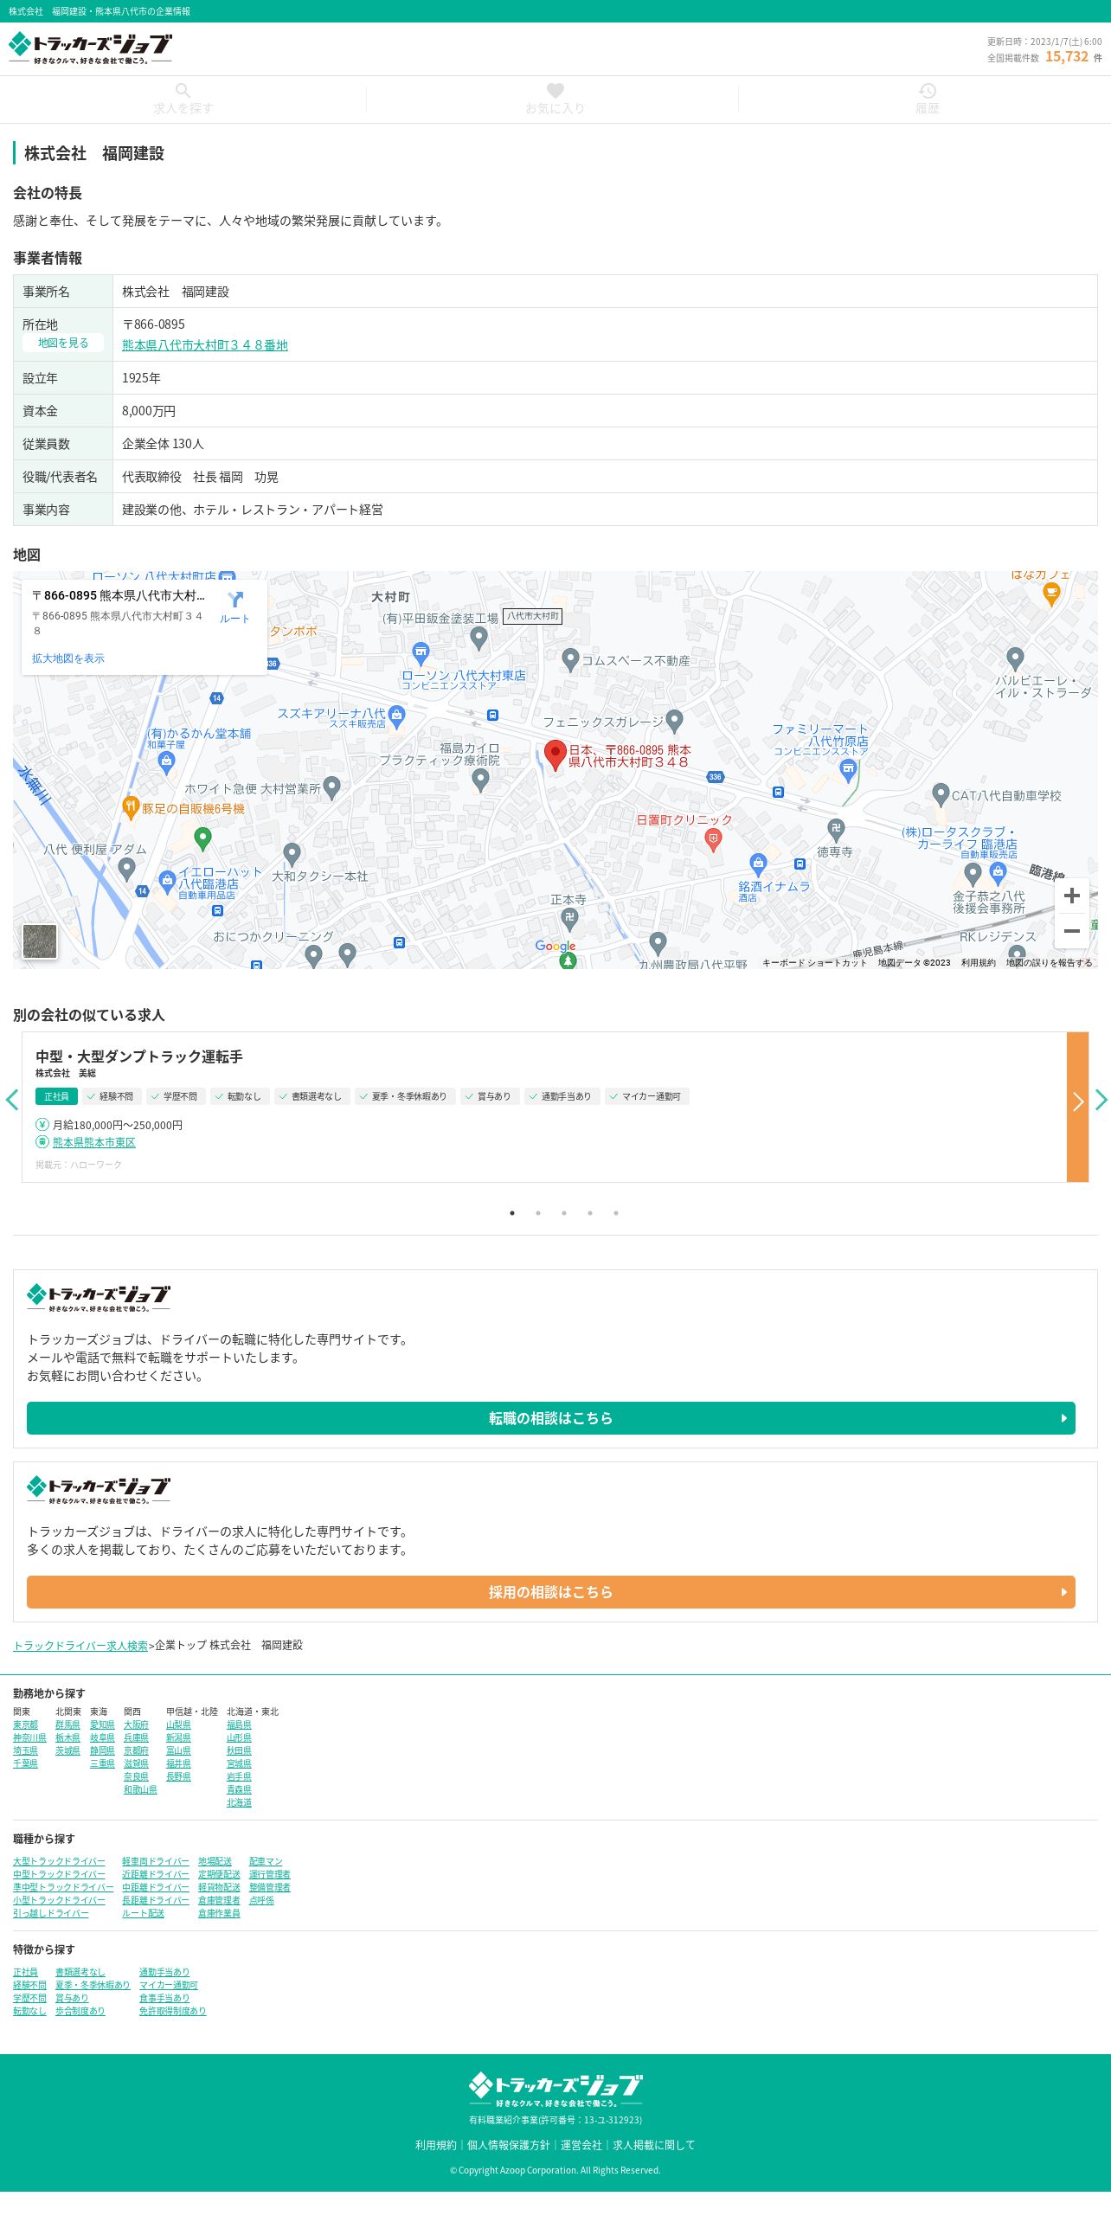The width and height of the screenshot is (1111, 2222).
Task: Open 拡大地図を表示 link on map
Action: click(x=68, y=658)
